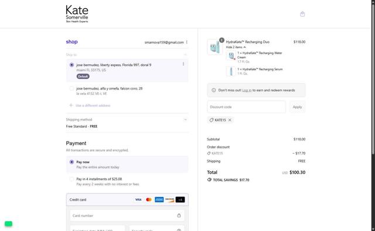Collapse Hide 2 items list
The width and height of the screenshot is (375, 231).
(x=236, y=47)
